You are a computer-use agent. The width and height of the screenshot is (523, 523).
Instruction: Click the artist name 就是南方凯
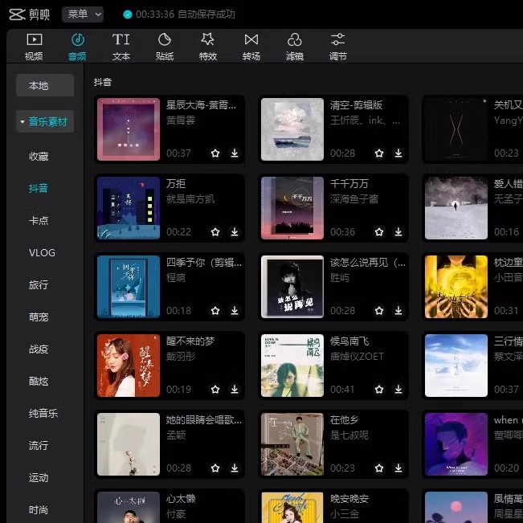190,199
